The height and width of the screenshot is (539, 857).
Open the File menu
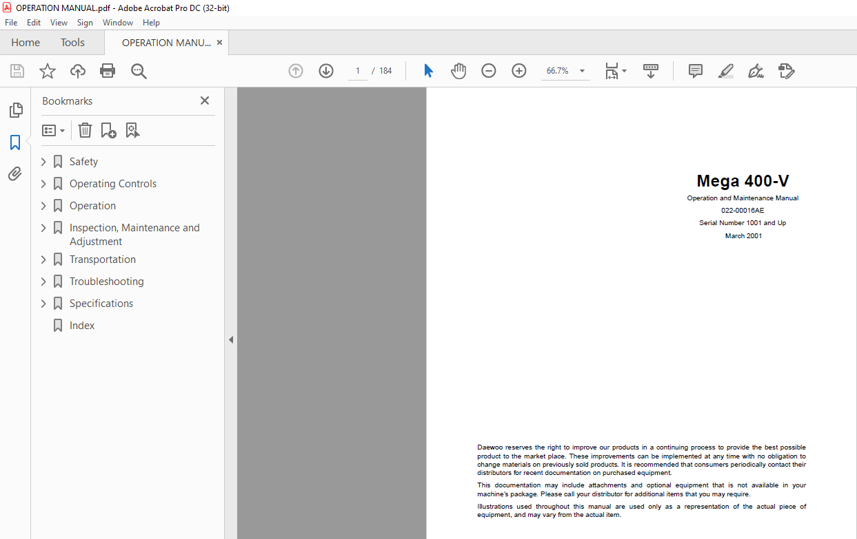pos(11,23)
